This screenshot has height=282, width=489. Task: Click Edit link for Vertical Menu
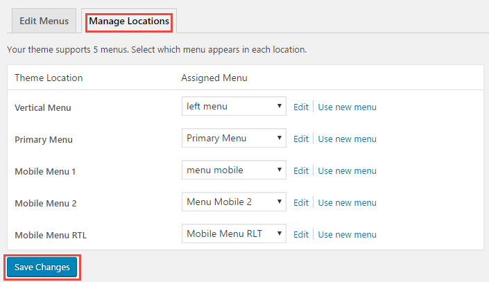[300, 107]
